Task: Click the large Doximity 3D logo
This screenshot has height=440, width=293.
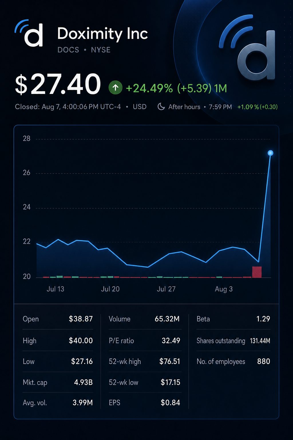Action: click(248, 48)
